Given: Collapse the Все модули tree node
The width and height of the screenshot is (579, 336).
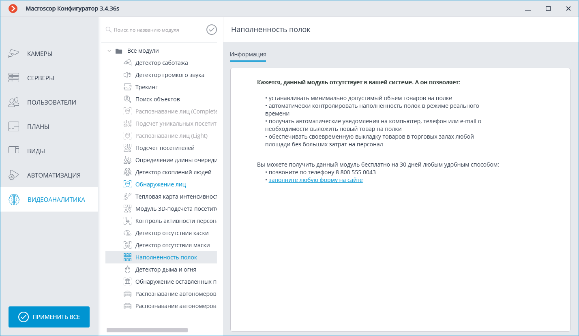Looking at the screenshot, I should (109, 51).
